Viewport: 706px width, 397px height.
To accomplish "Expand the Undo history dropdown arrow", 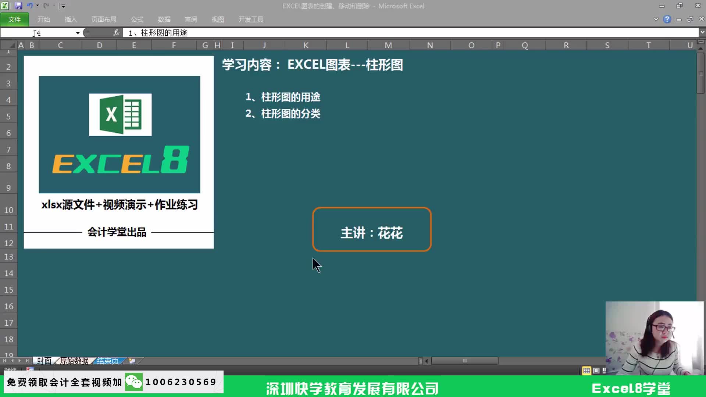I will click(38, 6).
